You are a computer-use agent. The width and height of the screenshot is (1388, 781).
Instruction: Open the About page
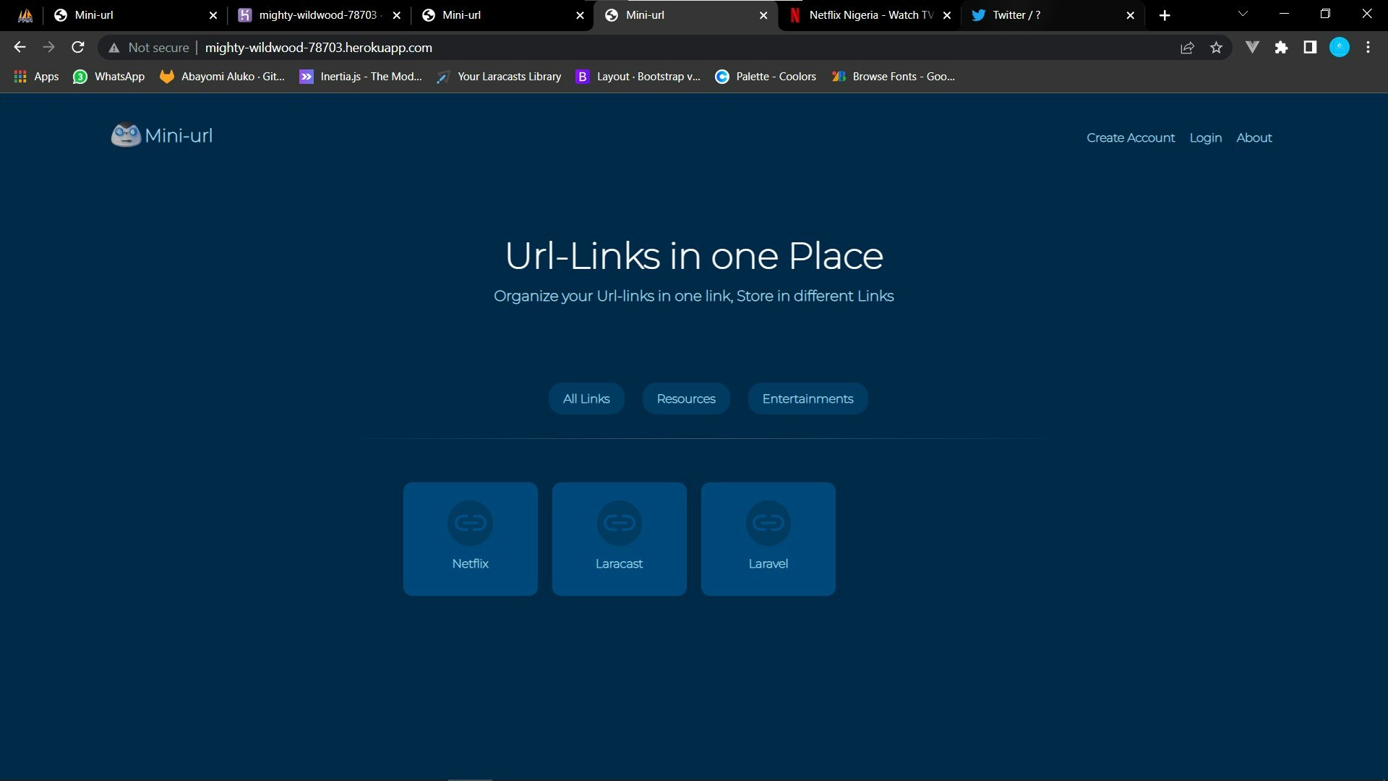1254,137
